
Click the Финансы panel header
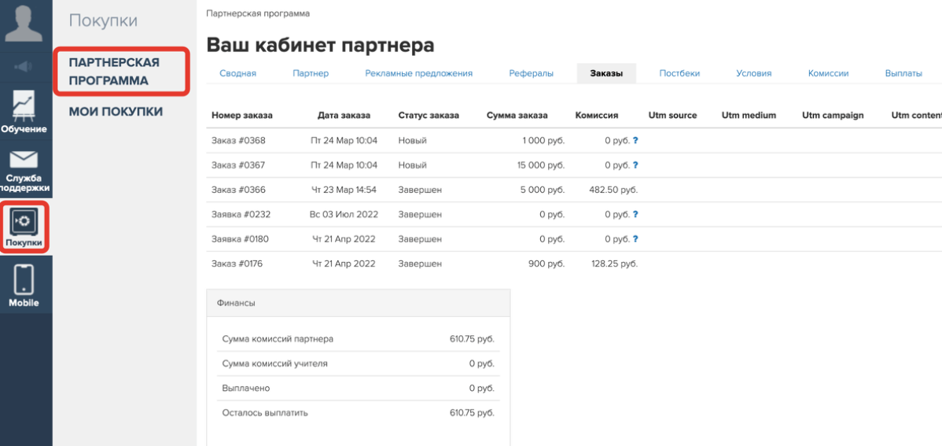point(358,303)
